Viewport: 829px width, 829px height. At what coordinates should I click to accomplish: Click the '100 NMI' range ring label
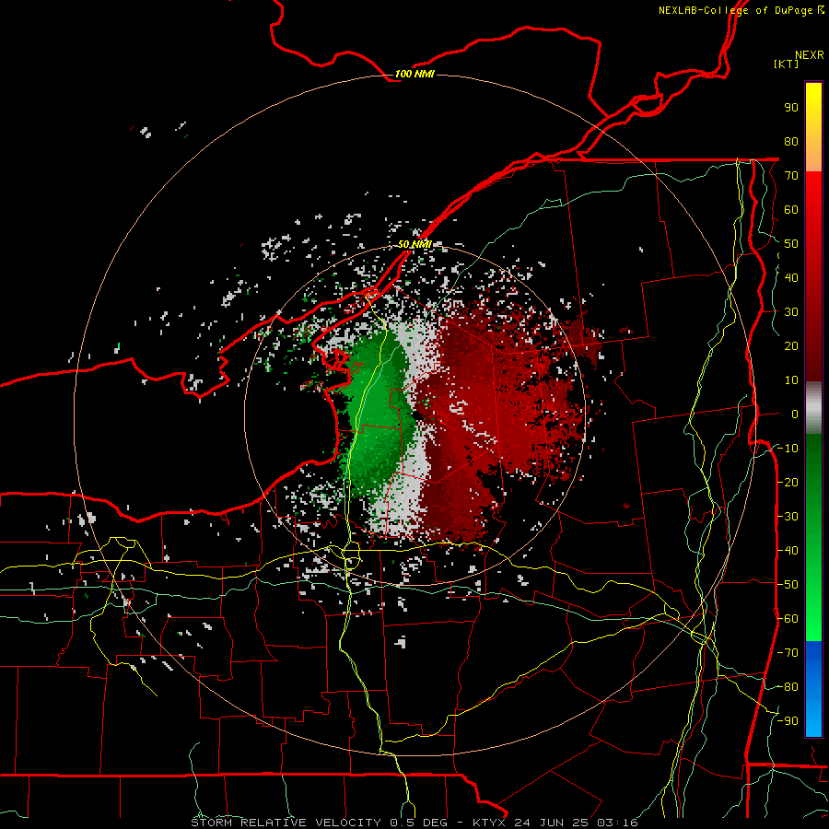pos(414,74)
